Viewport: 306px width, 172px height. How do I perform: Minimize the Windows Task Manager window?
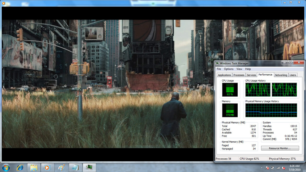point(284,63)
